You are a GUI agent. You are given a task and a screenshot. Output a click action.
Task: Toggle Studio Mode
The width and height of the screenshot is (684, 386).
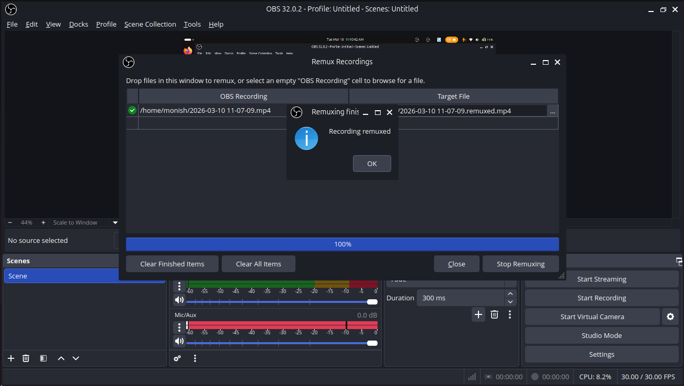tap(601, 335)
